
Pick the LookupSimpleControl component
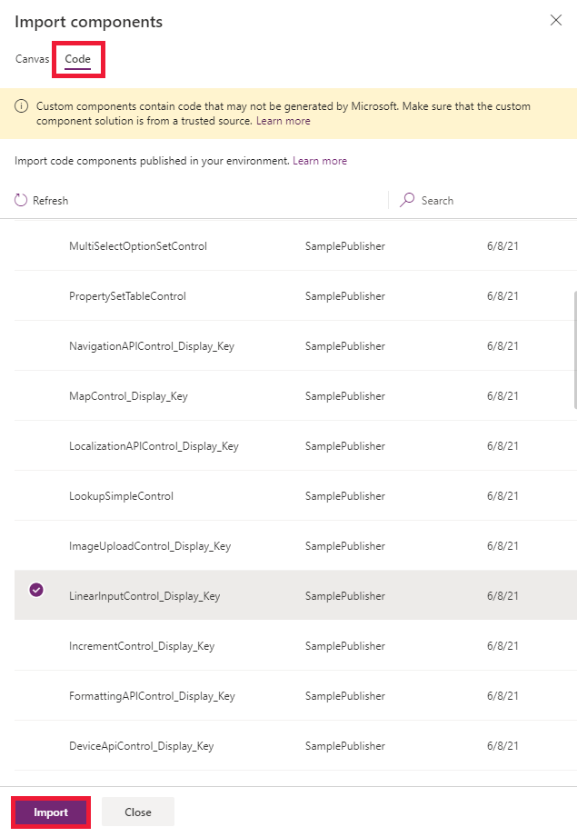pos(121,496)
